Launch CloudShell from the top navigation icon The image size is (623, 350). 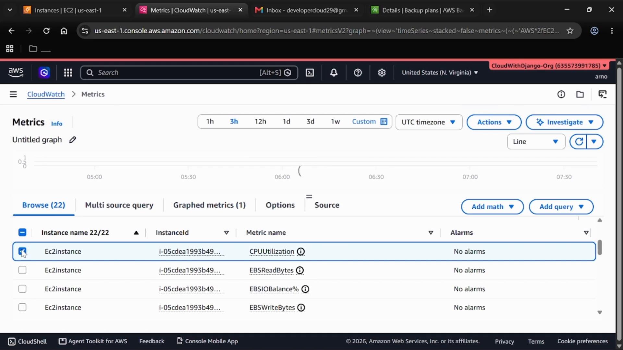(310, 73)
